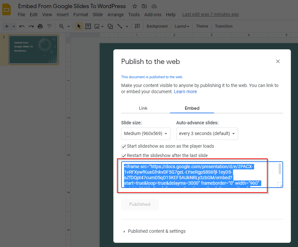Screen dimensions: 298x247
Task: Open the Tools menu
Action: tap(134, 15)
